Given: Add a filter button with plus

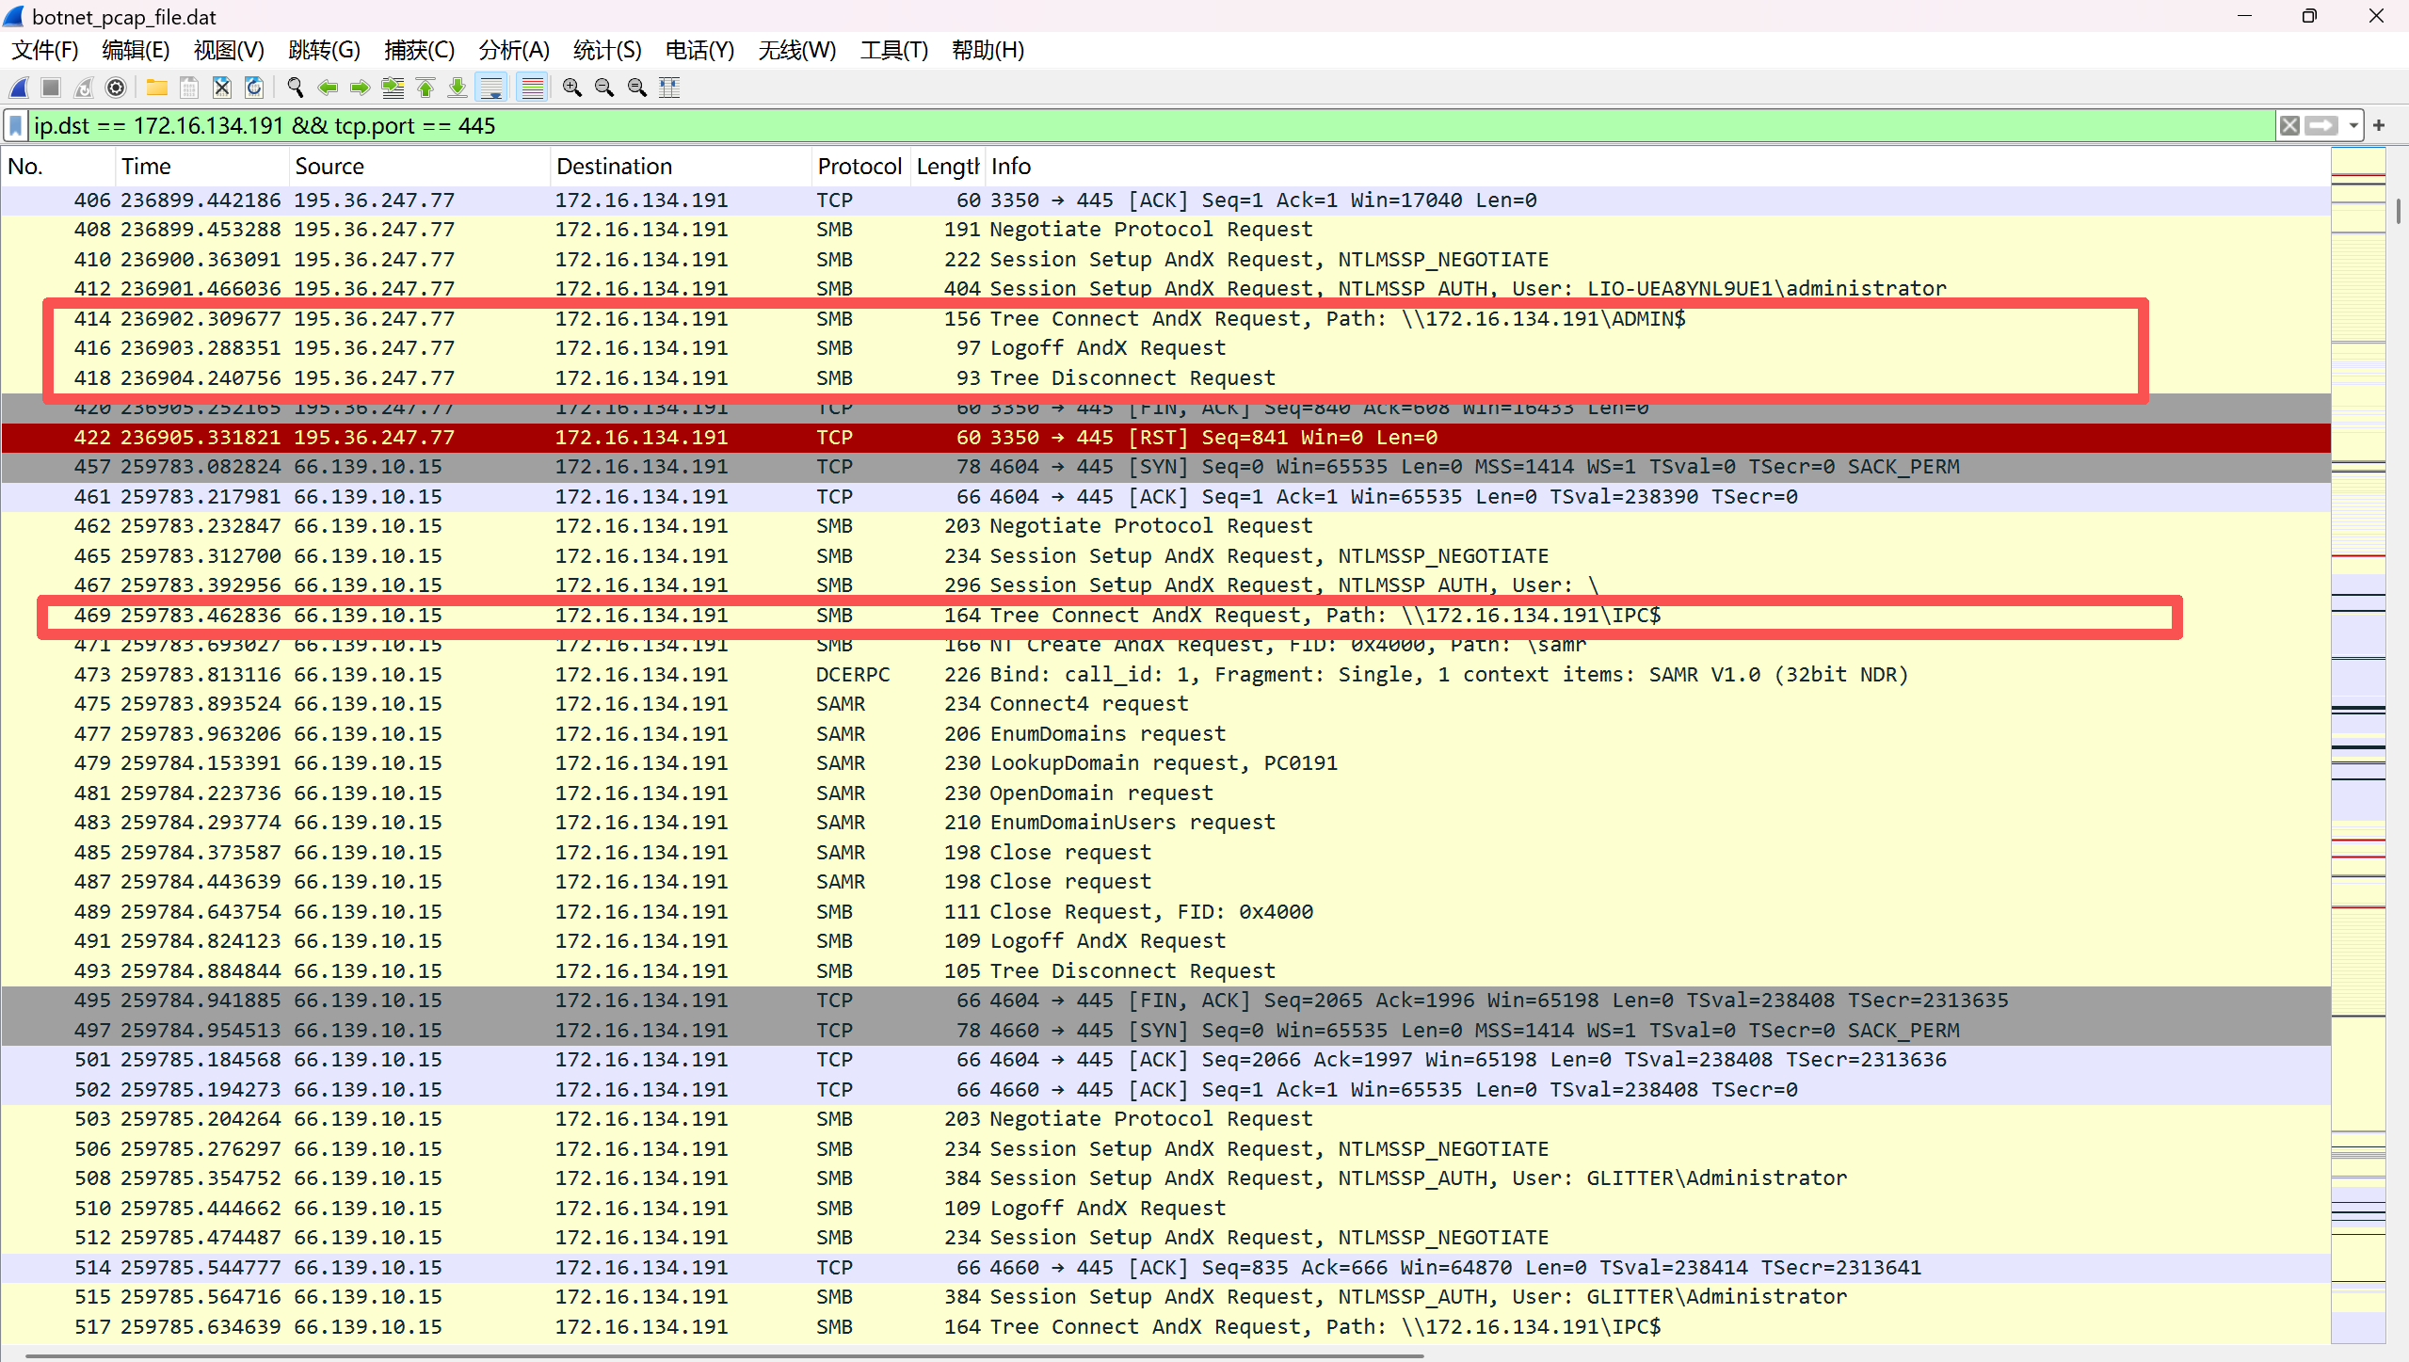Looking at the screenshot, I should pos(2379,125).
